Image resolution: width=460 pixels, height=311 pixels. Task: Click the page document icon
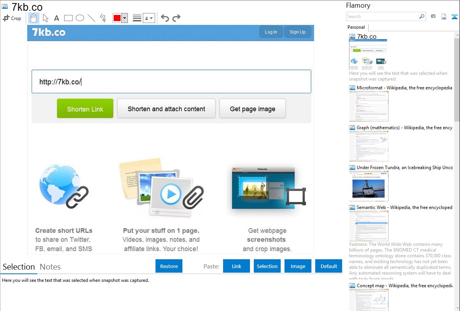[x=443, y=16]
